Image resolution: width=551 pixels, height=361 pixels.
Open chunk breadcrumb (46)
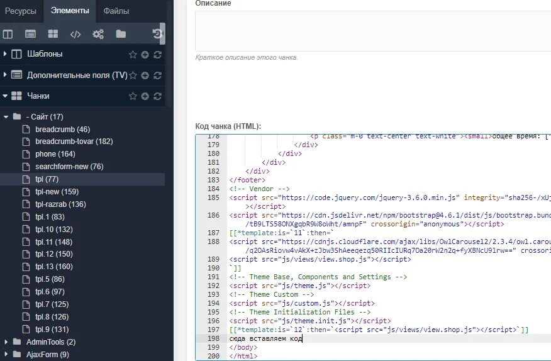pyautogui.click(x=62, y=130)
